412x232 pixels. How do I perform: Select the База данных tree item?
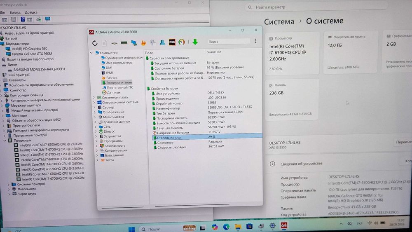click(x=112, y=155)
